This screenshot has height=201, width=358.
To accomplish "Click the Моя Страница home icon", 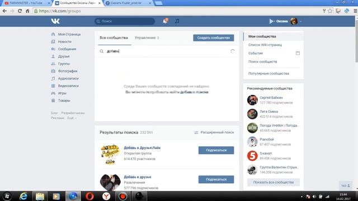I will pyautogui.click(x=53, y=34).
